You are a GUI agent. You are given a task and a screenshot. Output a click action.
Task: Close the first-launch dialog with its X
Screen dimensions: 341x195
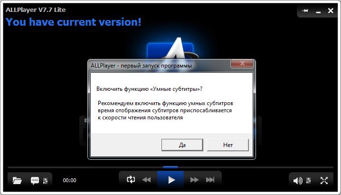[x=242, y=63]
